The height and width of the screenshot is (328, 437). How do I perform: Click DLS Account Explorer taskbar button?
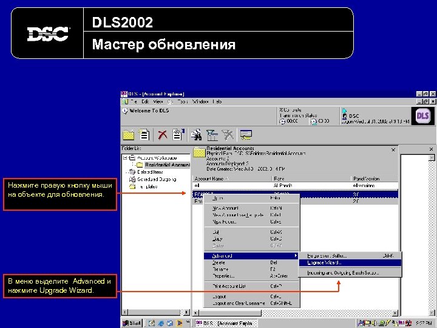click(x=226, y=323)
